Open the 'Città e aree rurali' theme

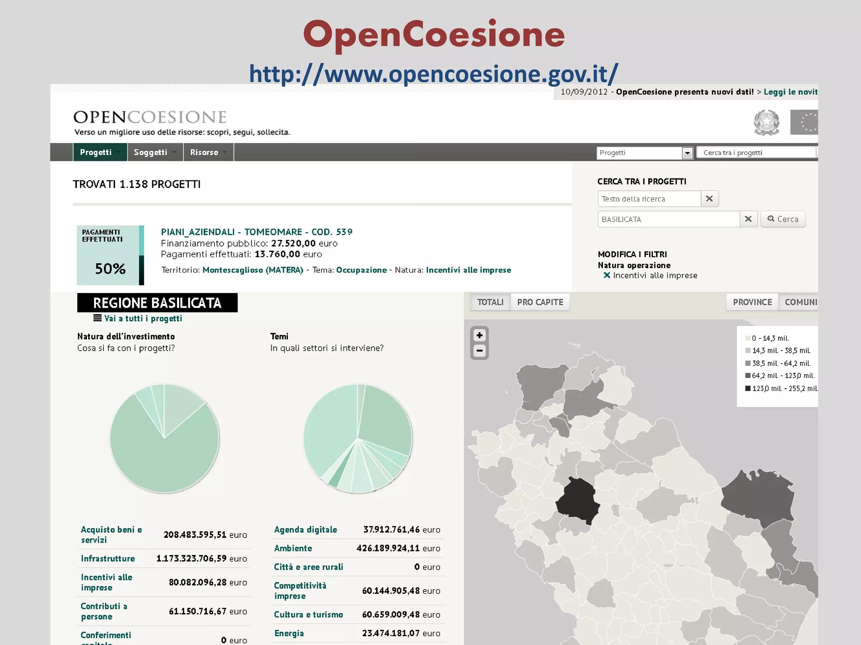pos(309,567)
